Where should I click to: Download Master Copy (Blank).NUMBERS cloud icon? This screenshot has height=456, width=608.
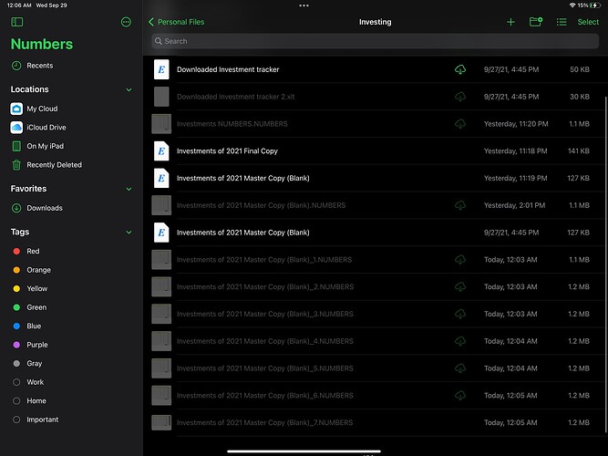tap(460, 205)
